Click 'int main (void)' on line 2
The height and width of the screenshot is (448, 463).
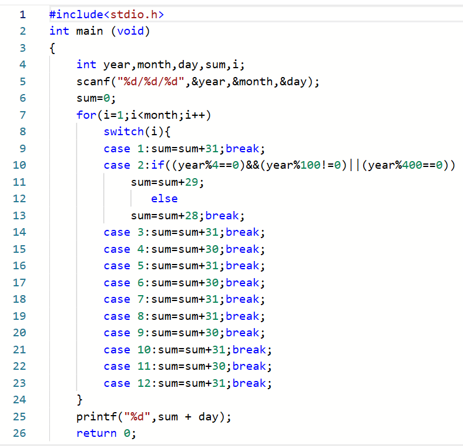[x=100, y=31]
